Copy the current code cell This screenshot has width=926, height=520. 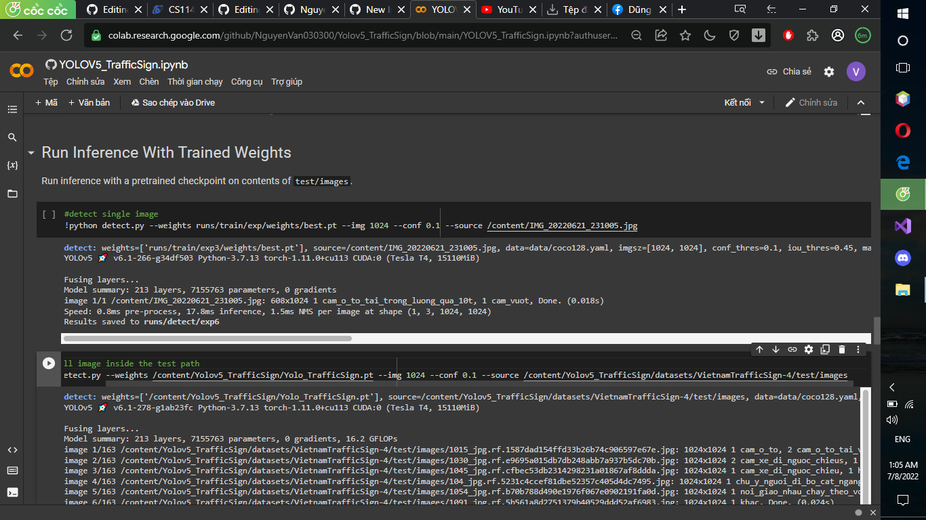825,349
